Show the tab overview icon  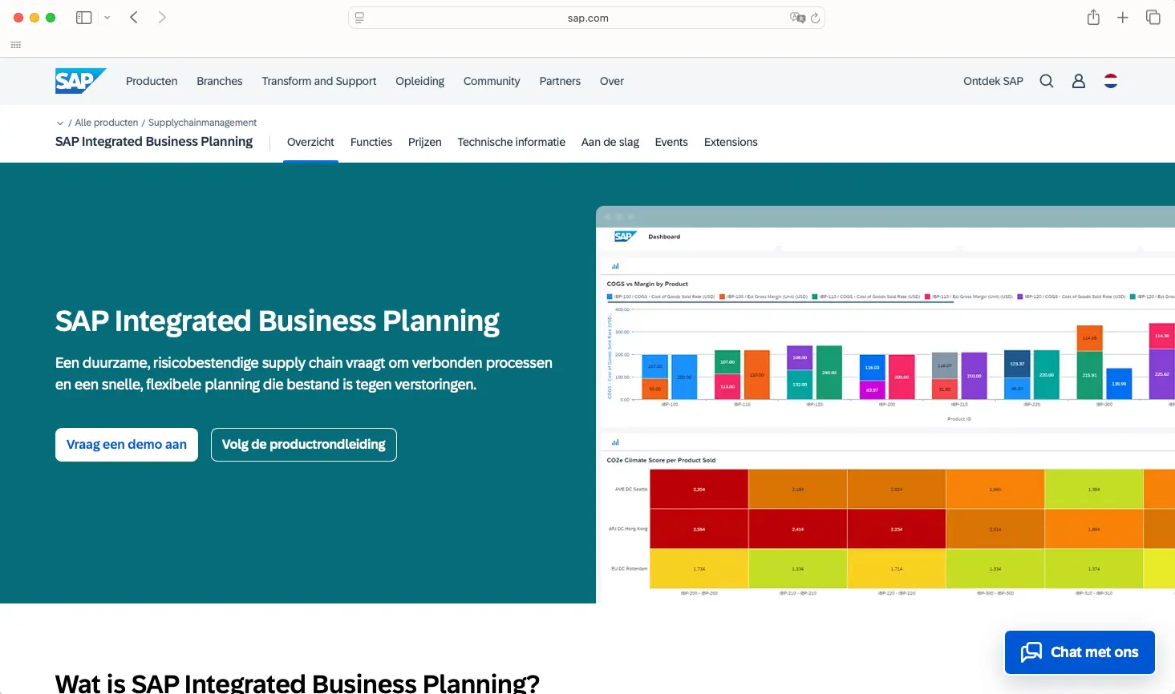(x=1153, y=18)
